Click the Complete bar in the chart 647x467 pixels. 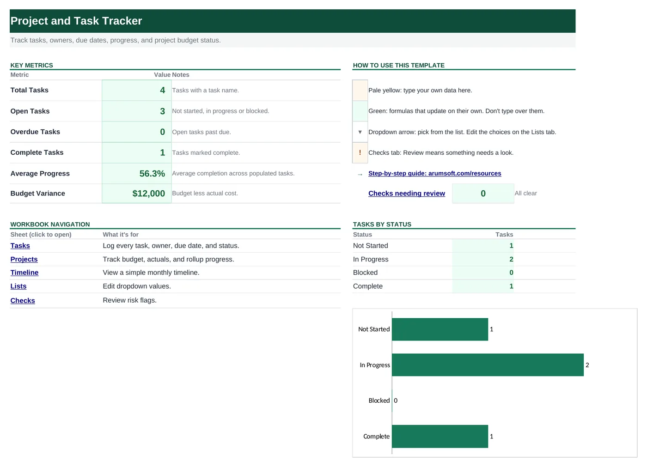click(x=440, y=437)
